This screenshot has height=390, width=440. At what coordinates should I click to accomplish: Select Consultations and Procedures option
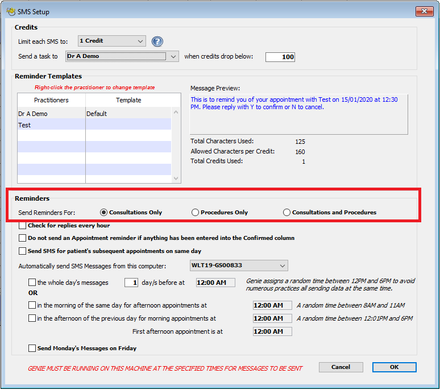pos(287,213)
